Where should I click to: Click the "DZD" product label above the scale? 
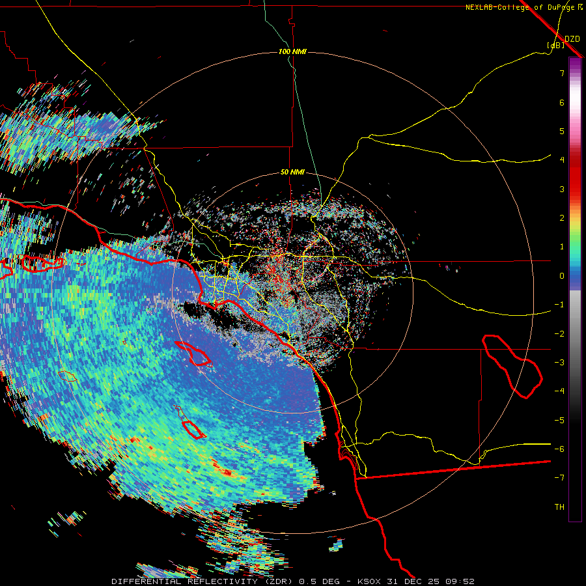pyautogui.click(x=572, y=39)
